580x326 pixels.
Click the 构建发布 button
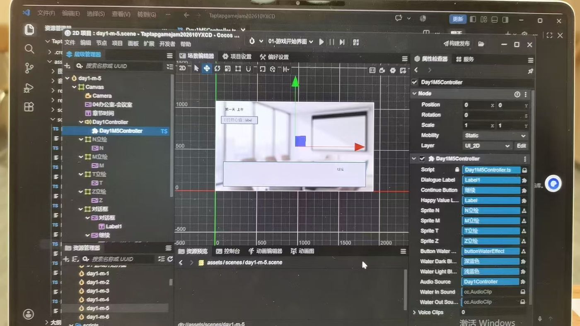click(457, 43)
